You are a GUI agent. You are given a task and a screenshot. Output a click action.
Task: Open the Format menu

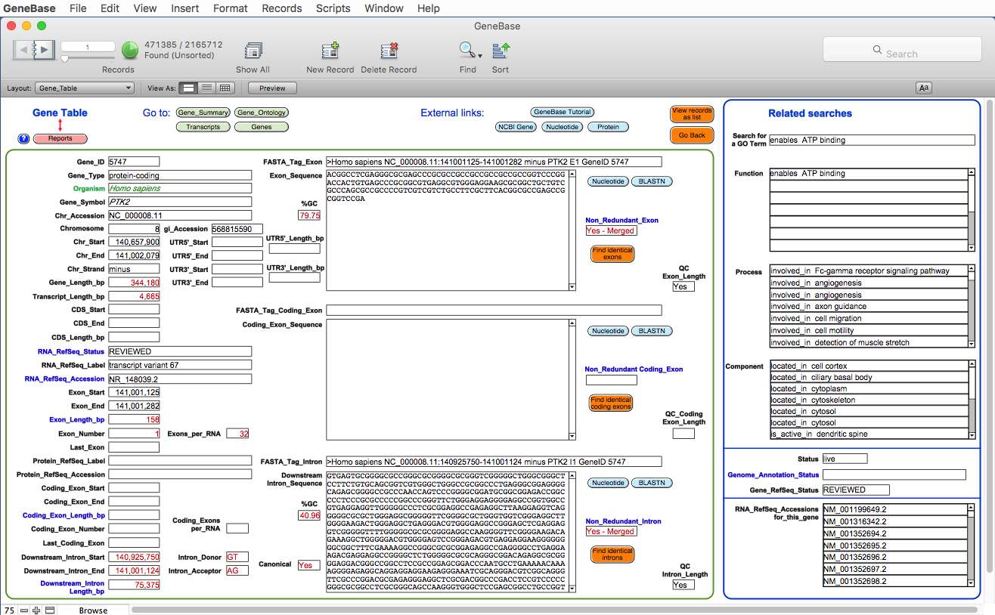point(231,8)
